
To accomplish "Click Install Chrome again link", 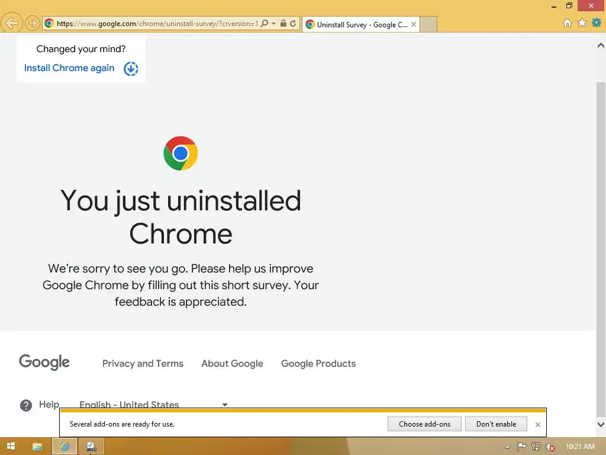I will 69,68.
